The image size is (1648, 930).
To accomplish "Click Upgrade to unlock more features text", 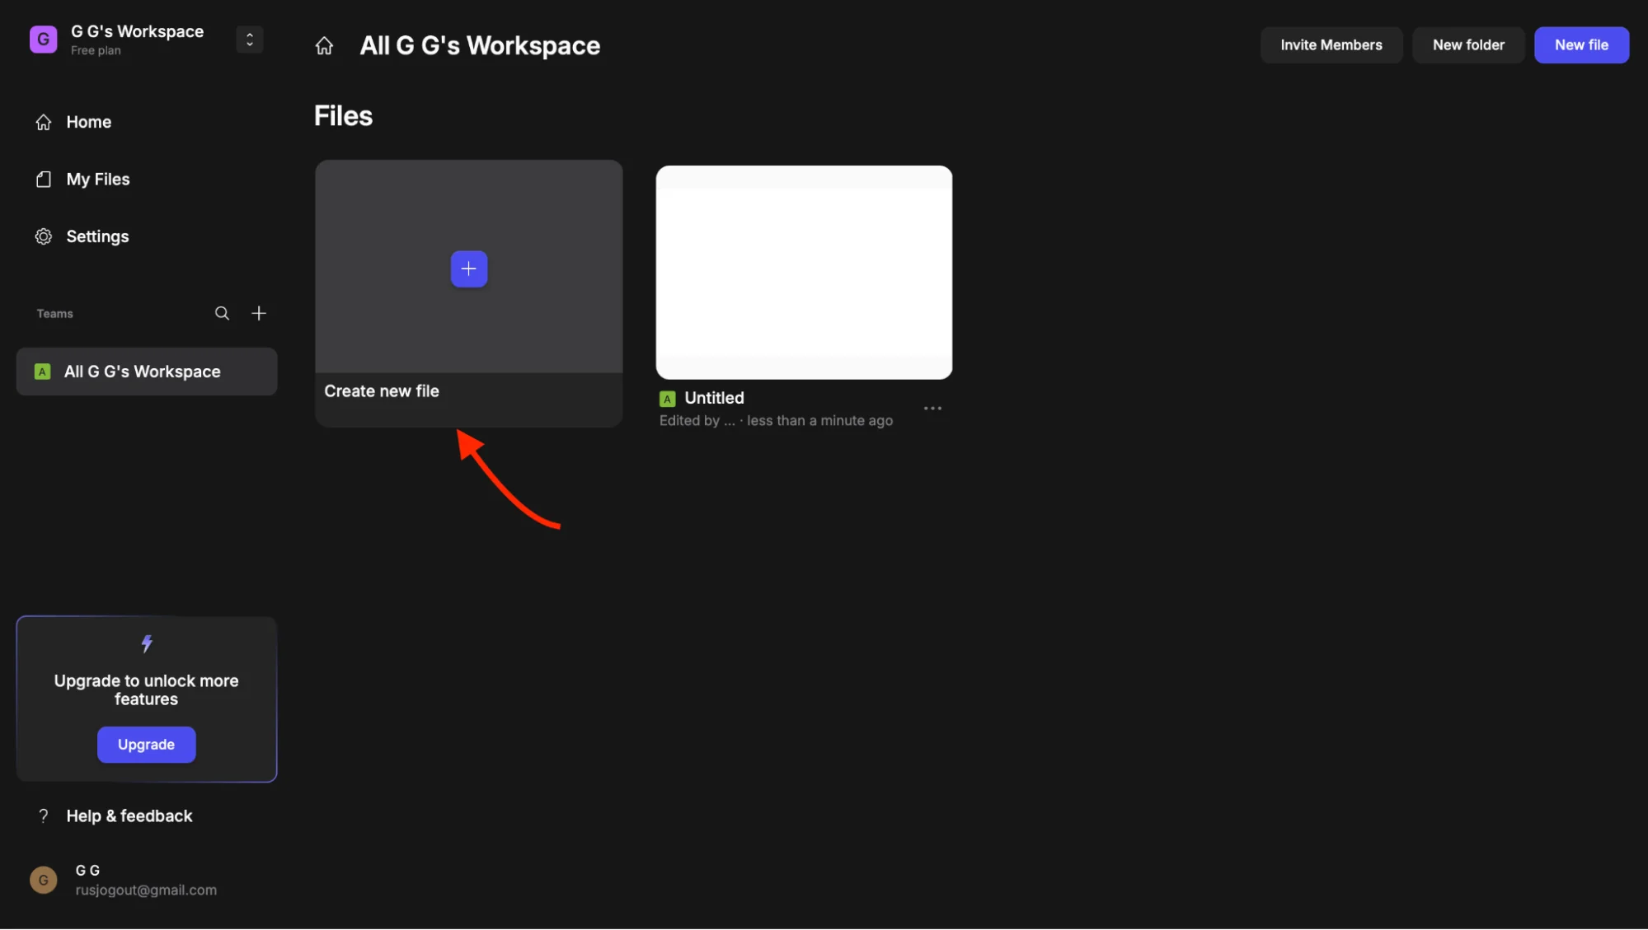I will click(x=146, y=690).
